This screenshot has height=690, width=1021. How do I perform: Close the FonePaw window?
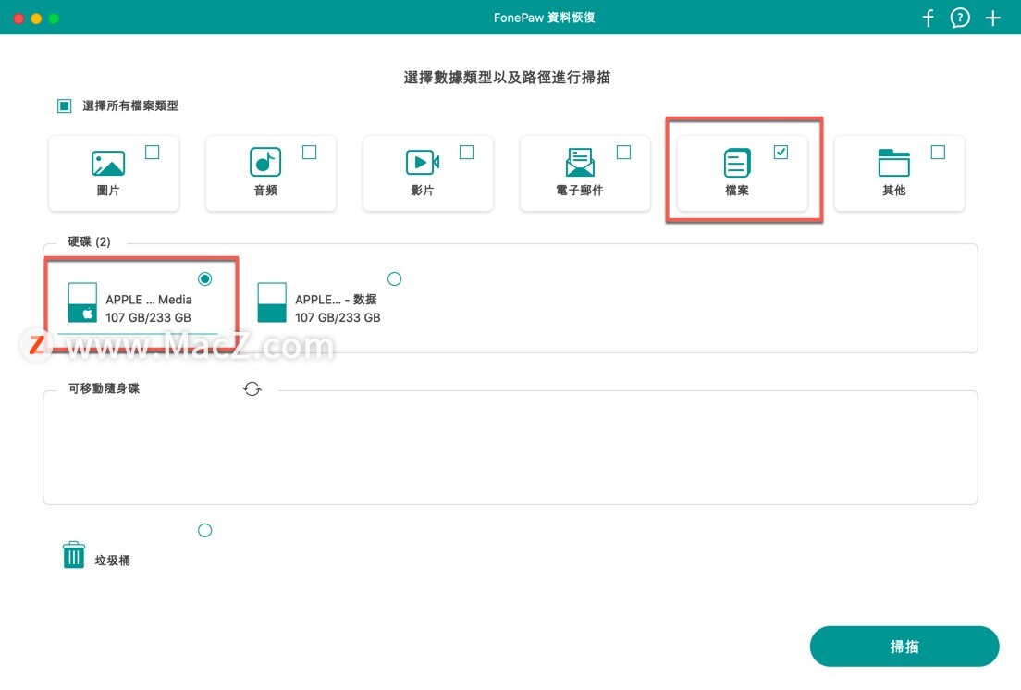(18, 18)
